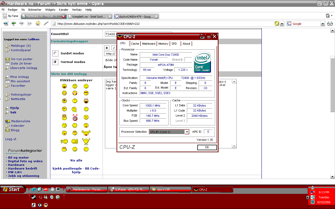Click the Bold B formatting button
335x209 pixels.
click(107, 48)
